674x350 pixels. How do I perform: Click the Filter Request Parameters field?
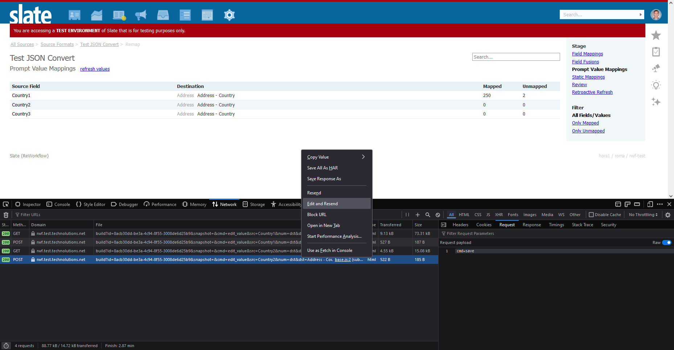[x=556, y=233]
